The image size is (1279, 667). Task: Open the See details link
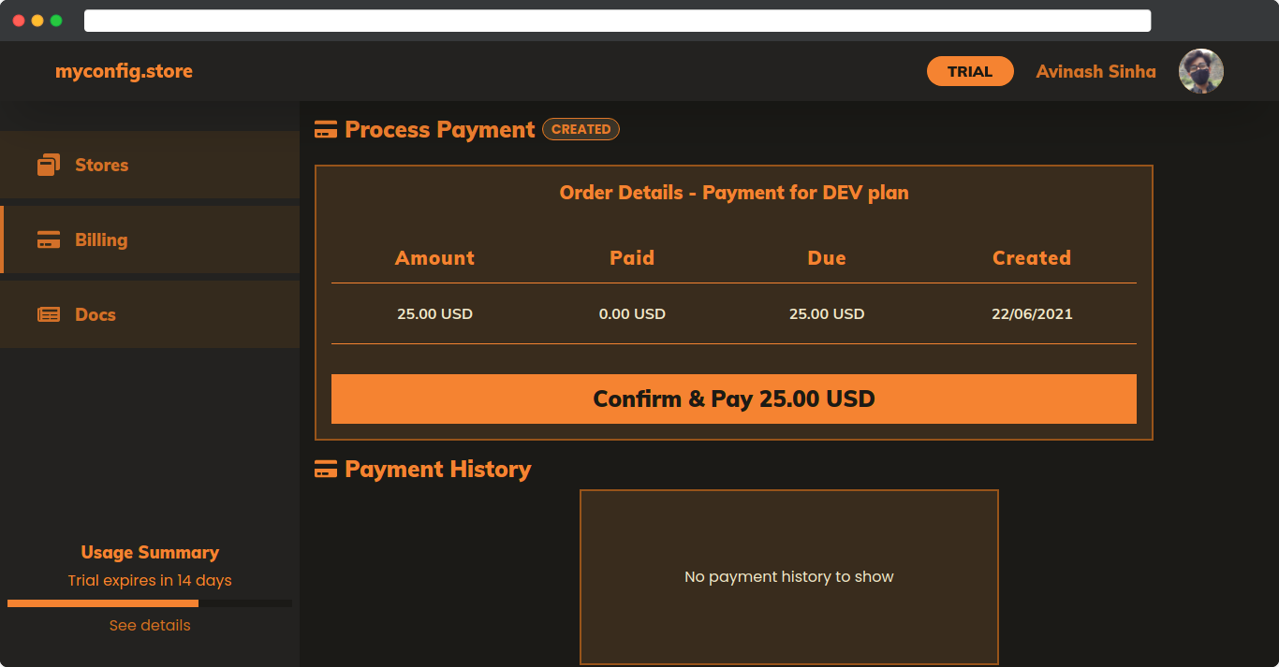(x=150, y=625)
